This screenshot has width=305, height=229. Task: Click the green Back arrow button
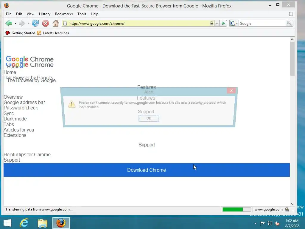(9, 23)
